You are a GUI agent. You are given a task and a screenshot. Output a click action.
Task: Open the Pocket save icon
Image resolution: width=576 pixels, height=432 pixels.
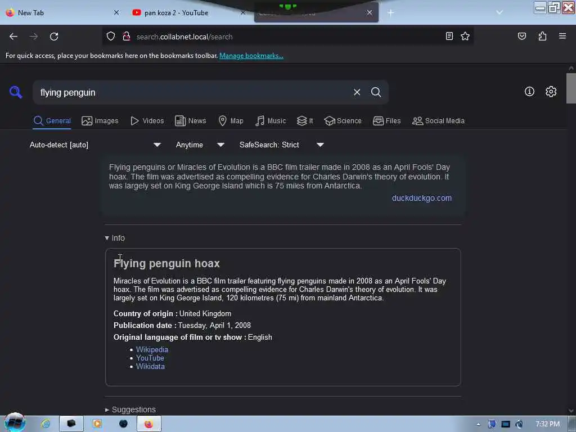tap(521, 36)
